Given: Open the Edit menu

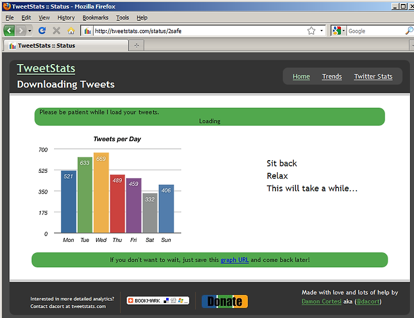Looking at the screenshot, I should pos(26,17).
